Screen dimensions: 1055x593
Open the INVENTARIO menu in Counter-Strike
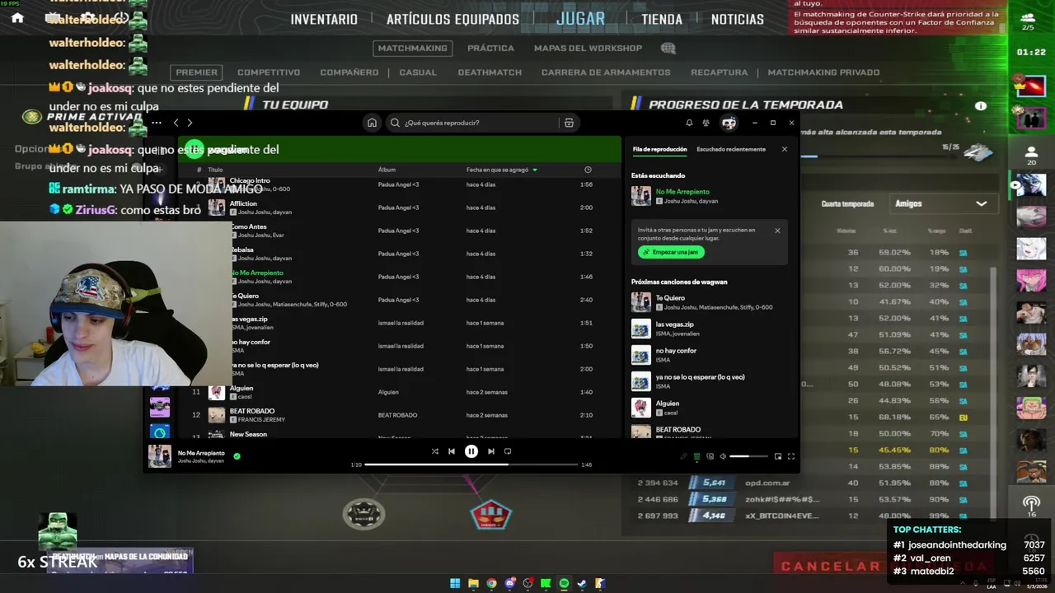[x=324, y=19]
